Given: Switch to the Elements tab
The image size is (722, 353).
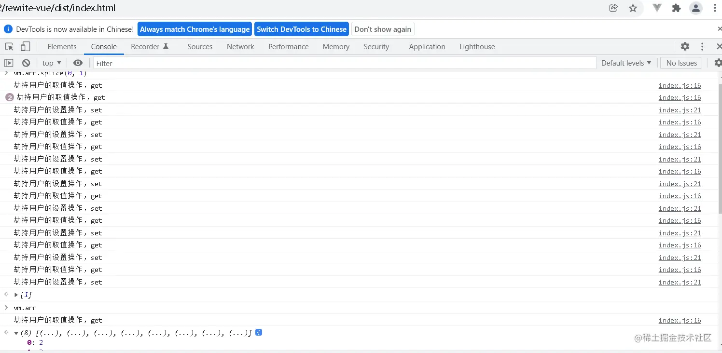Looking at the screenshot, I should coord(62,46).
